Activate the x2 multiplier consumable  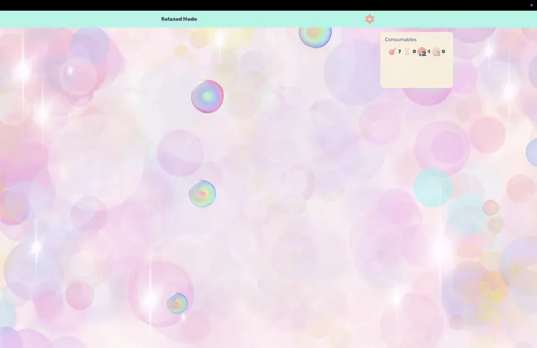coord(422,52)
